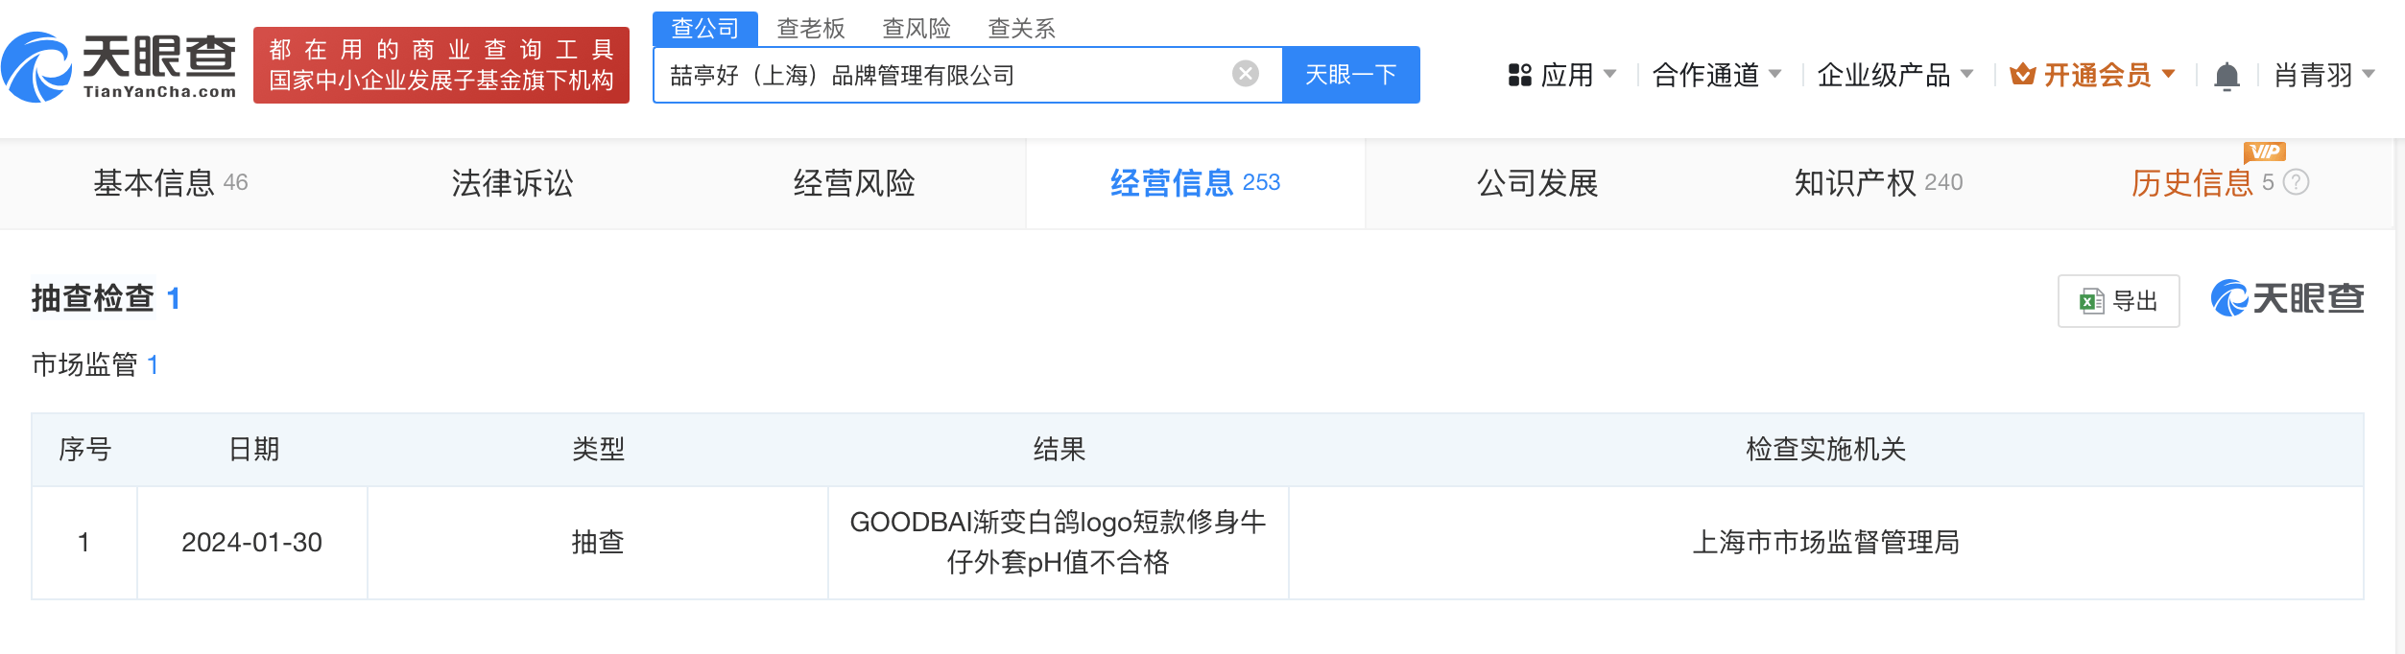Click the question mark icon beside 历史信息
Image resolution: width=2405 pixels, height=654 pixels.
point(2296,183)
